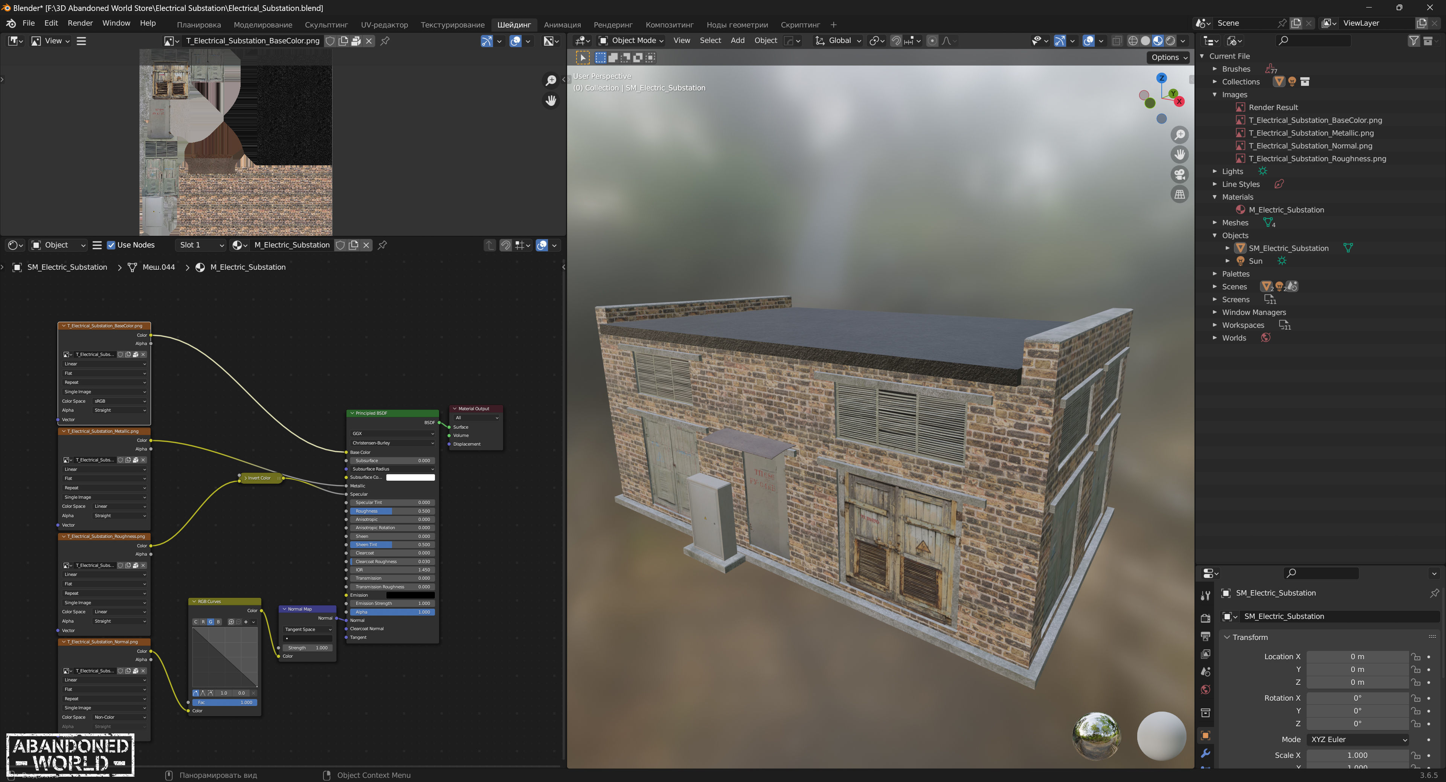Select the Sun object in outliner

(1255, 261)
